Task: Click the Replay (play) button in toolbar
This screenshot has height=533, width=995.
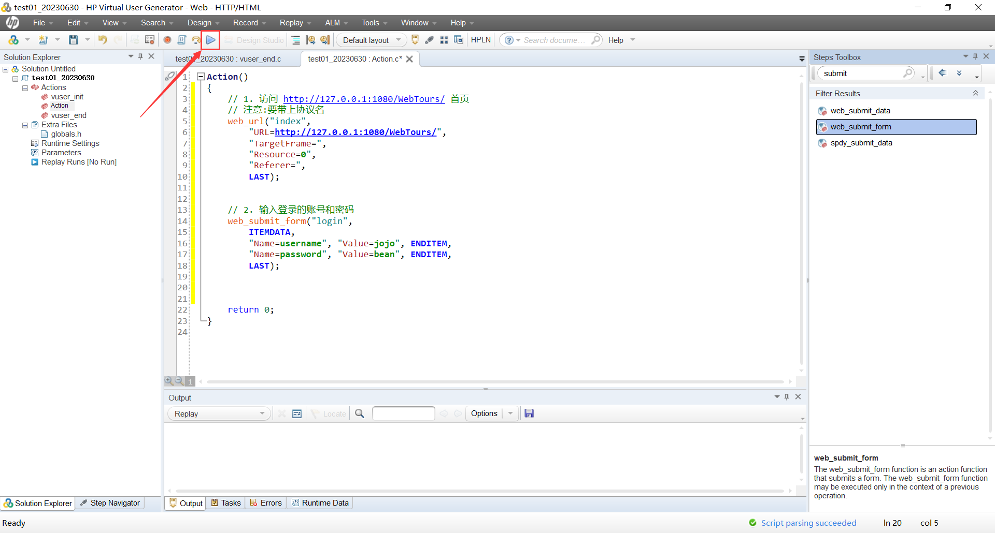Action: (211, 40)
